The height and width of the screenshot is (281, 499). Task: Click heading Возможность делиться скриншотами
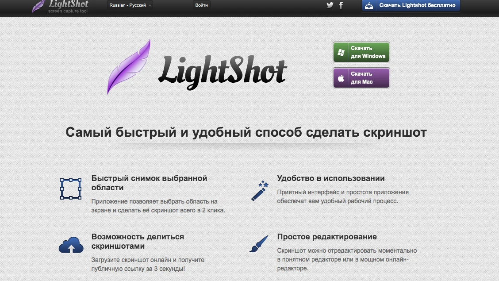pos(138,241)
